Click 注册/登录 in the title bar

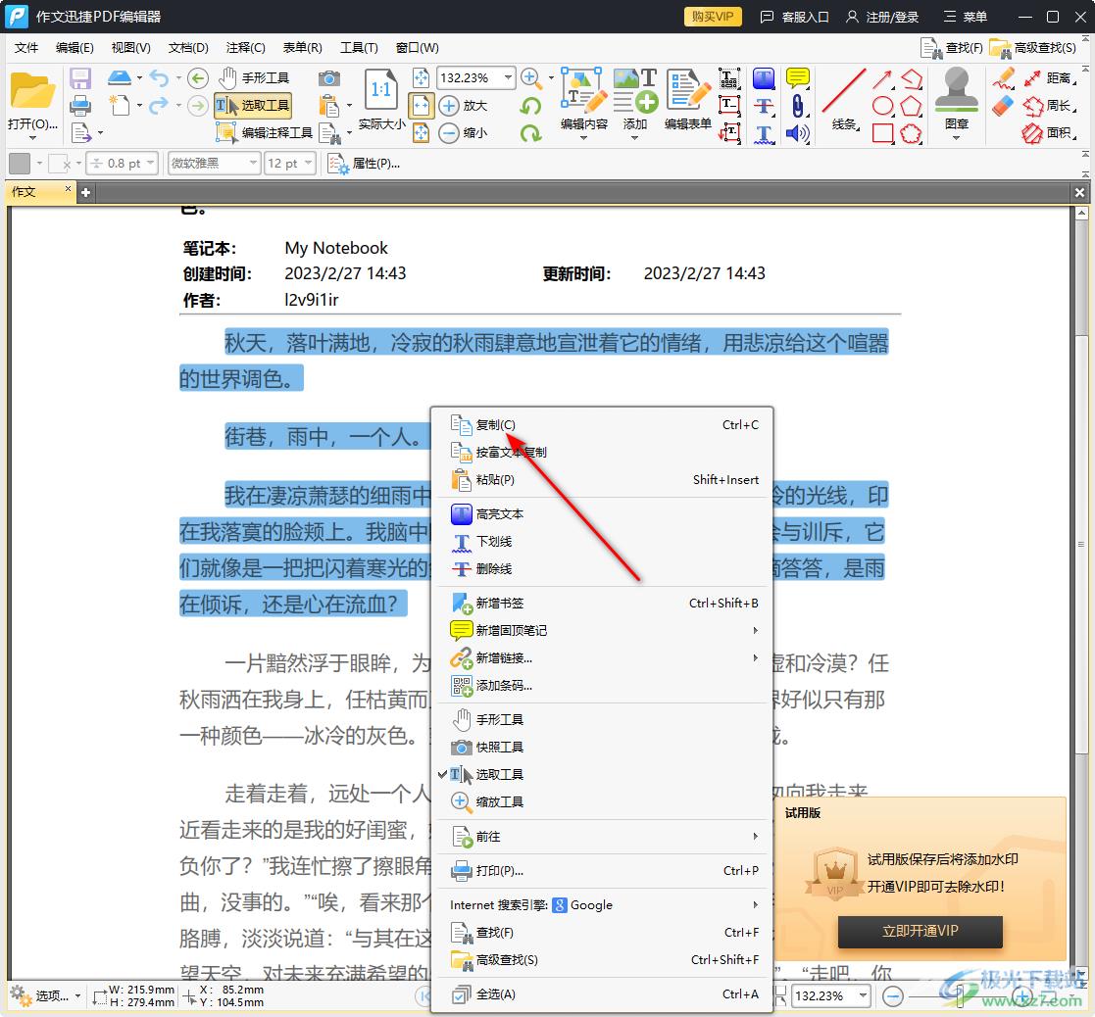(882, 17)
